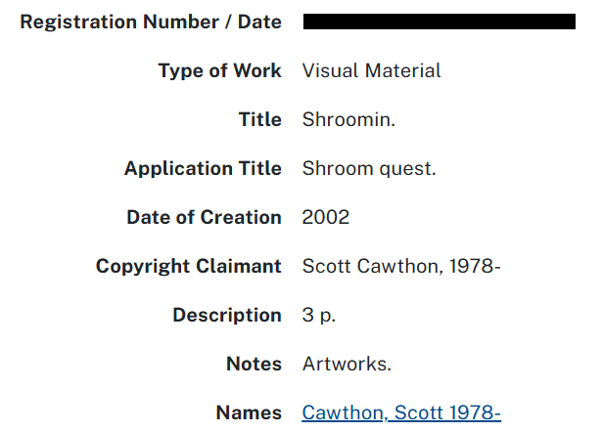Click the 3 p. description value
602x432 pixels.
pos(319,315)
